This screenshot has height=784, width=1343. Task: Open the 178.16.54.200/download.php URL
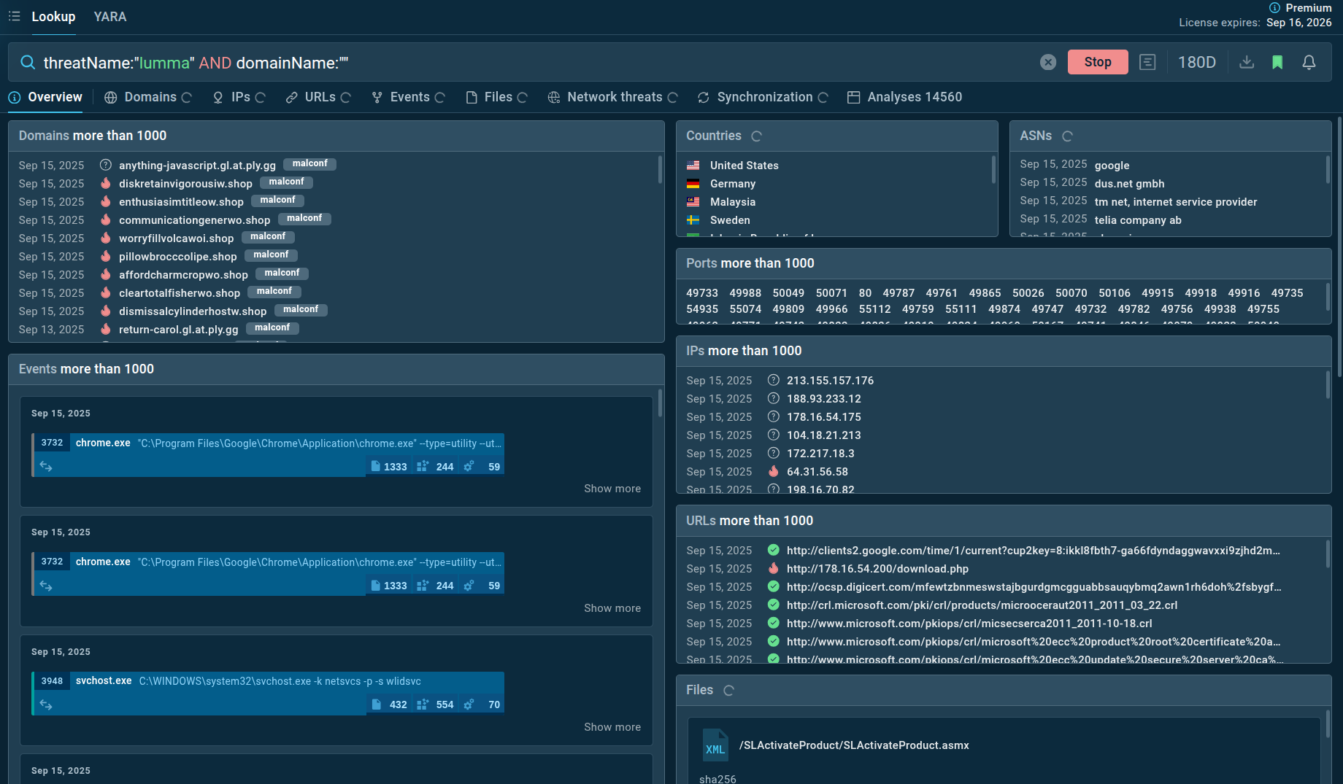click(877, 569)
